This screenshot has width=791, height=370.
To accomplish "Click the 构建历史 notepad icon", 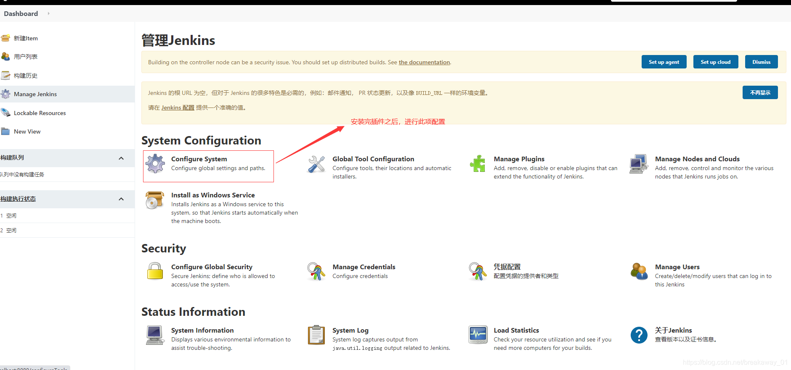I will coord(5,76).
